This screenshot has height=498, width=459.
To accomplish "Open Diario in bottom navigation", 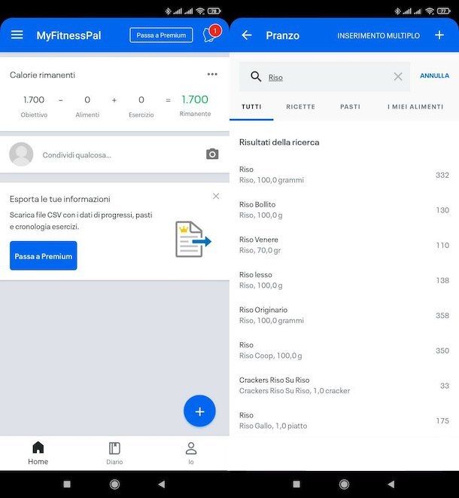I will pos(114,454).
